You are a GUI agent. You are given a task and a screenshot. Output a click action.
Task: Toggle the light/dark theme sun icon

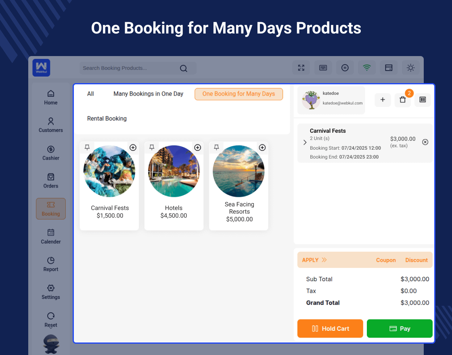tap(410, 68)
